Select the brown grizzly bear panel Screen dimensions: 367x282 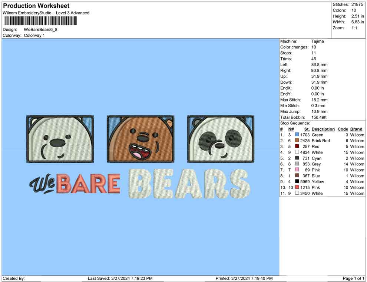click(x=140, y=139)
